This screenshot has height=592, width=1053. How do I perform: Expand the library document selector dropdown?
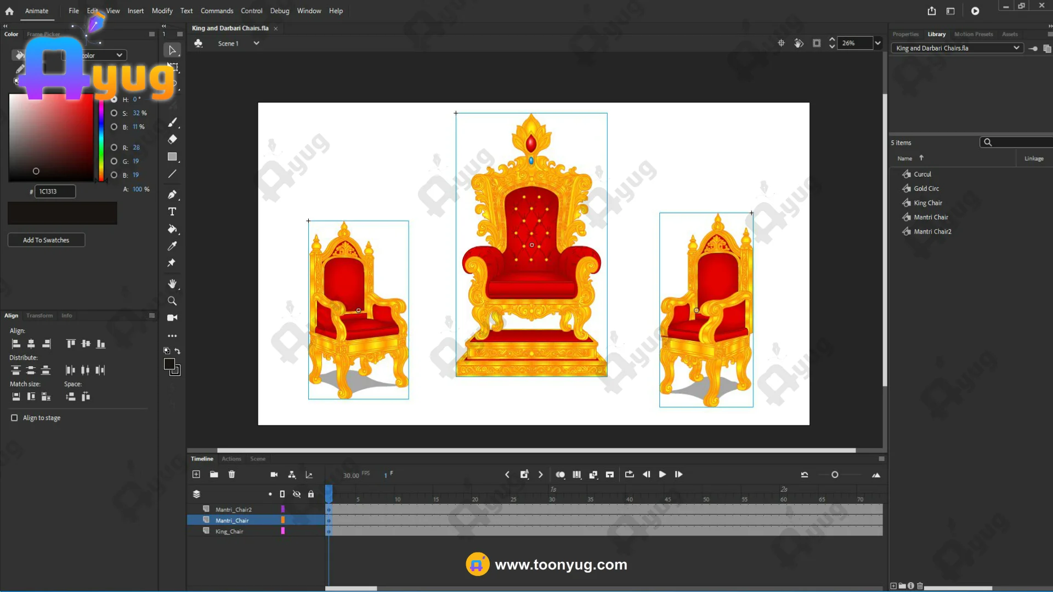coord(1016,48)
